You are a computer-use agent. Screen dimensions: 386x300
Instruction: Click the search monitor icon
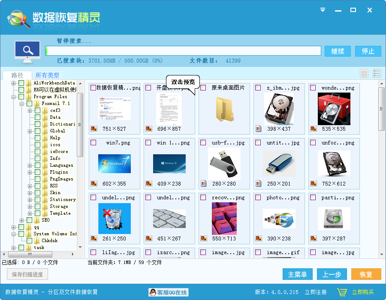pos(27,51)
